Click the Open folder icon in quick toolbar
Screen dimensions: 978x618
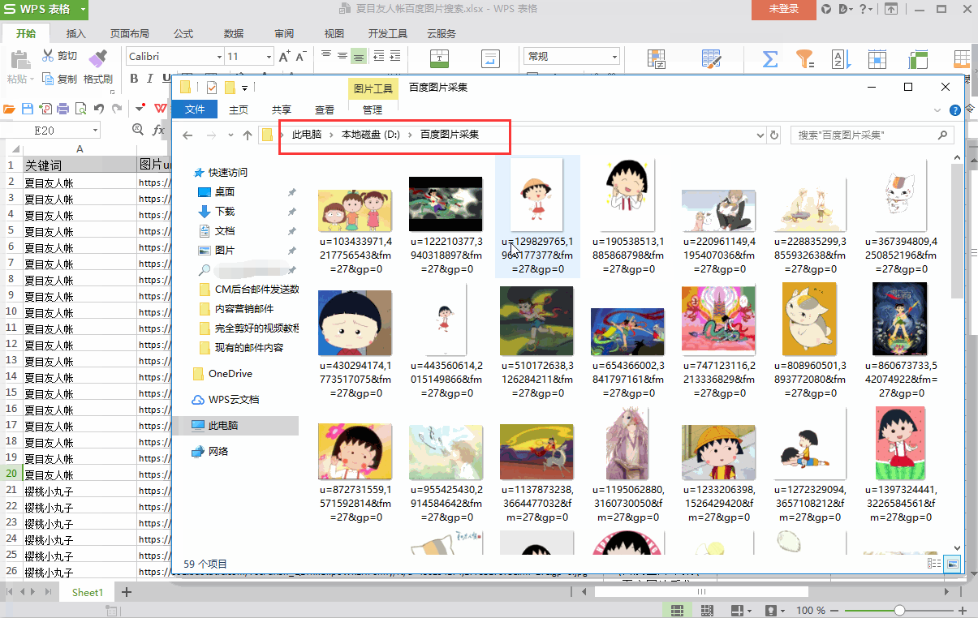(10, 108)
